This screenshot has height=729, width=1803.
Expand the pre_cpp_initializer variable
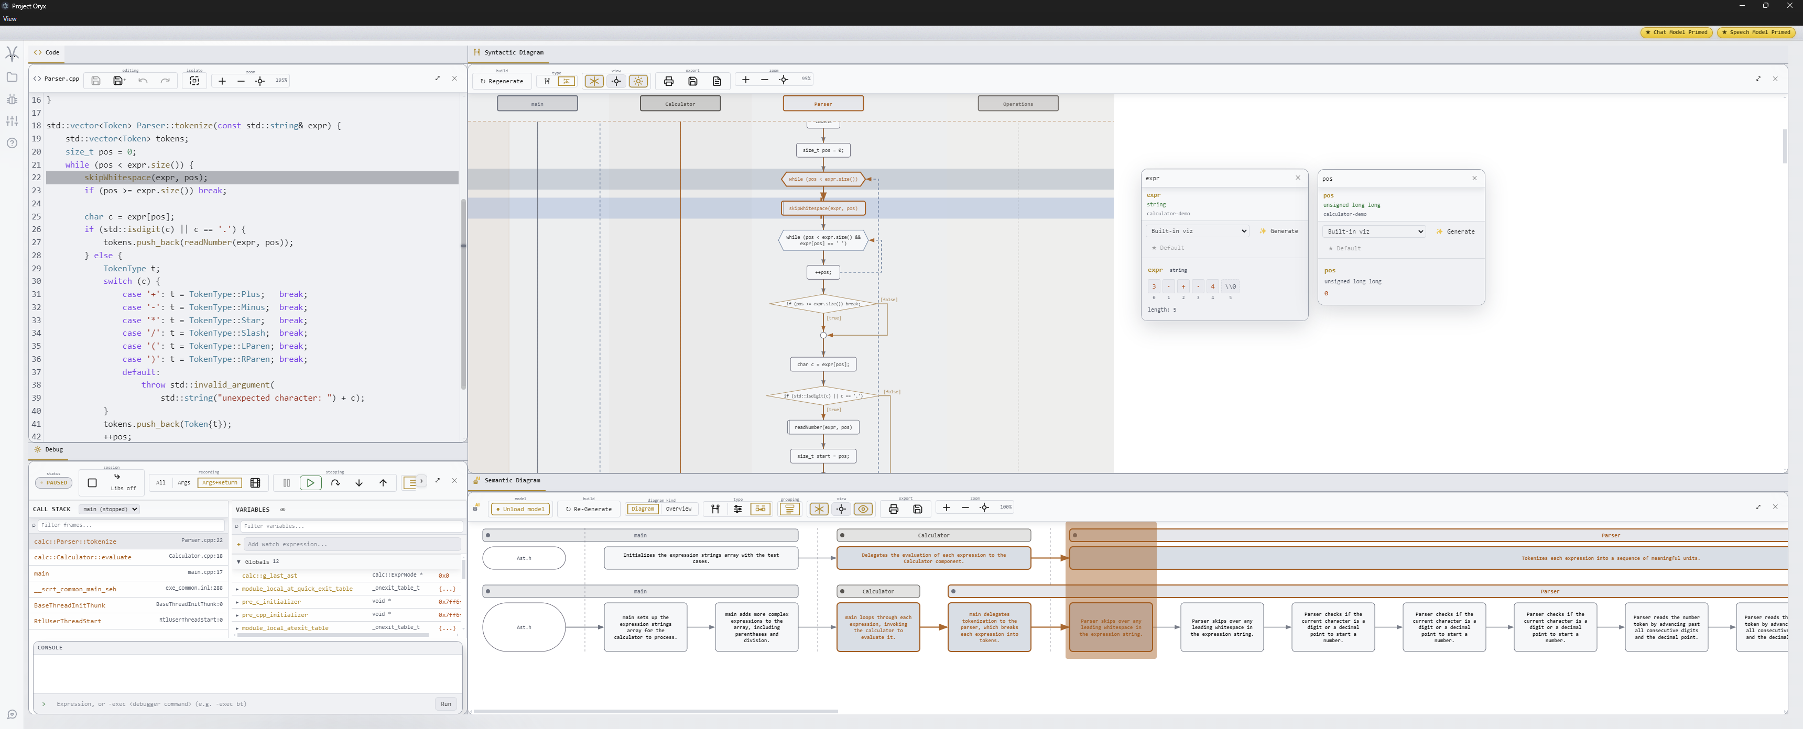point(238,615)
